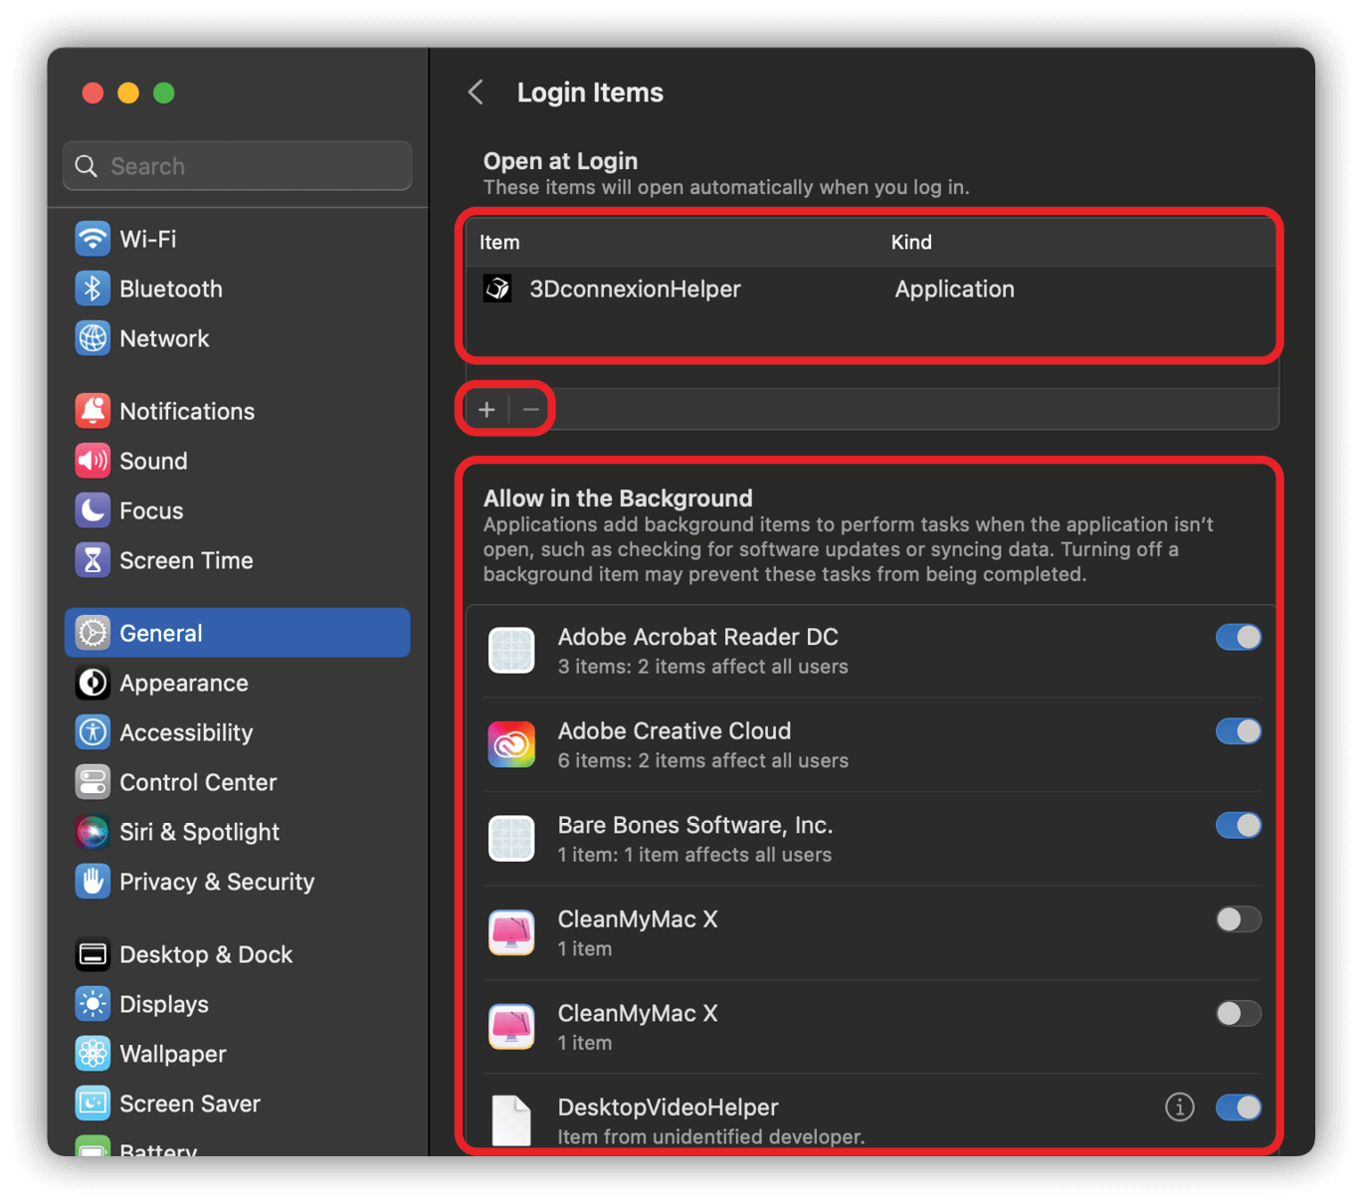Remove login item with minus button
The height and width of the screenshot is (1203, 1363).
(531, 409)
